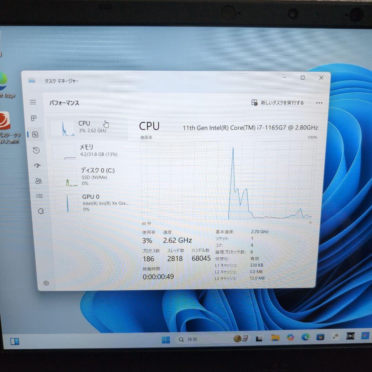Click the L1 cache value 320 KB
372x372 pixels.
click(x=257, y=265)
